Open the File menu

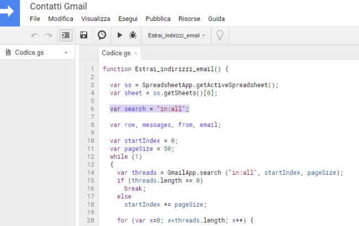coord(35,19)
